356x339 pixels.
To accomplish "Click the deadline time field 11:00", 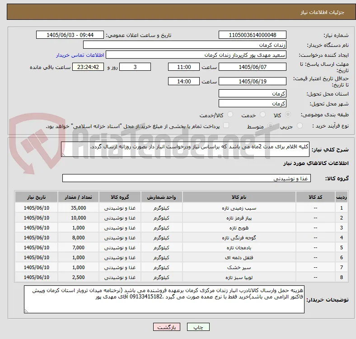I will click(x=184, y=67).
